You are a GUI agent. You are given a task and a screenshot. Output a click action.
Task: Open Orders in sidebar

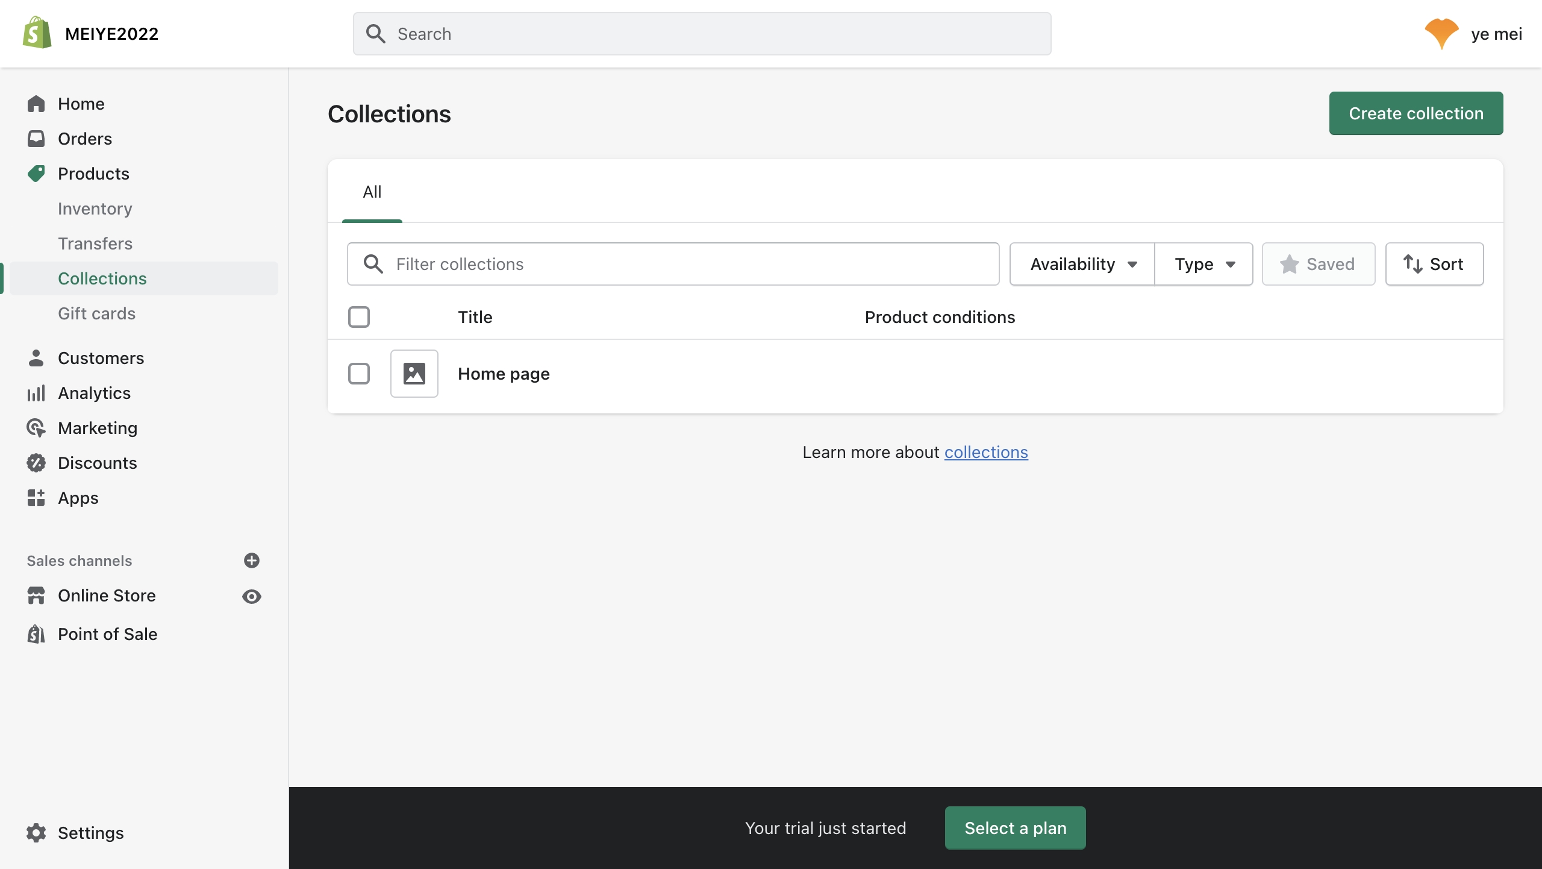[85, 139]
